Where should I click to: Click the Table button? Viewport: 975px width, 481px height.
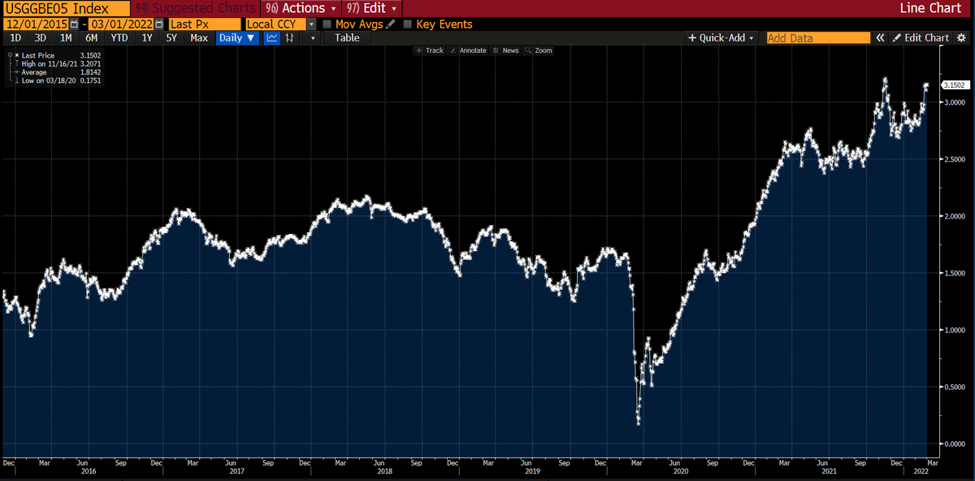(347, 37)
